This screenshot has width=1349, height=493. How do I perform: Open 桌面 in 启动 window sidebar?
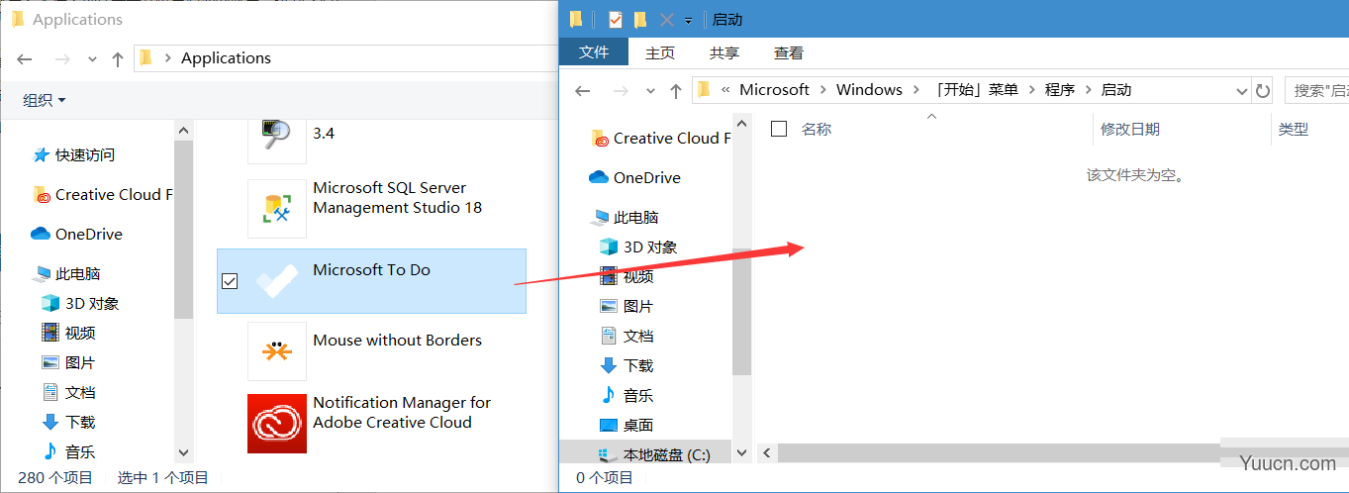click(x=626, y=426)
